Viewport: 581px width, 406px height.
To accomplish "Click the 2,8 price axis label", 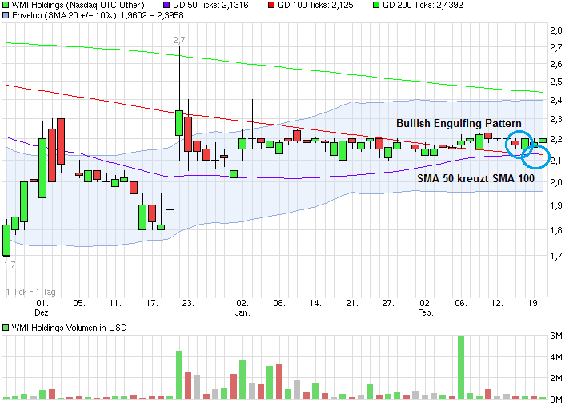I will [556, 30].
